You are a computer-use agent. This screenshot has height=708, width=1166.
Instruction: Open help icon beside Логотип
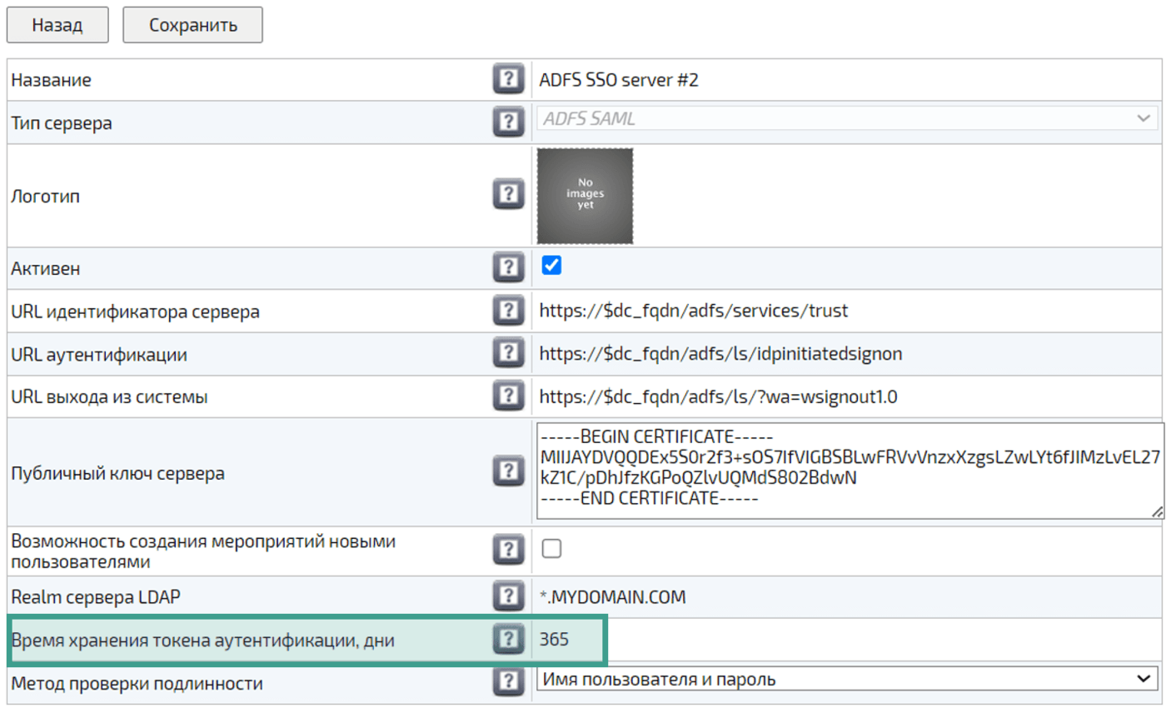[x=507, y=196]
